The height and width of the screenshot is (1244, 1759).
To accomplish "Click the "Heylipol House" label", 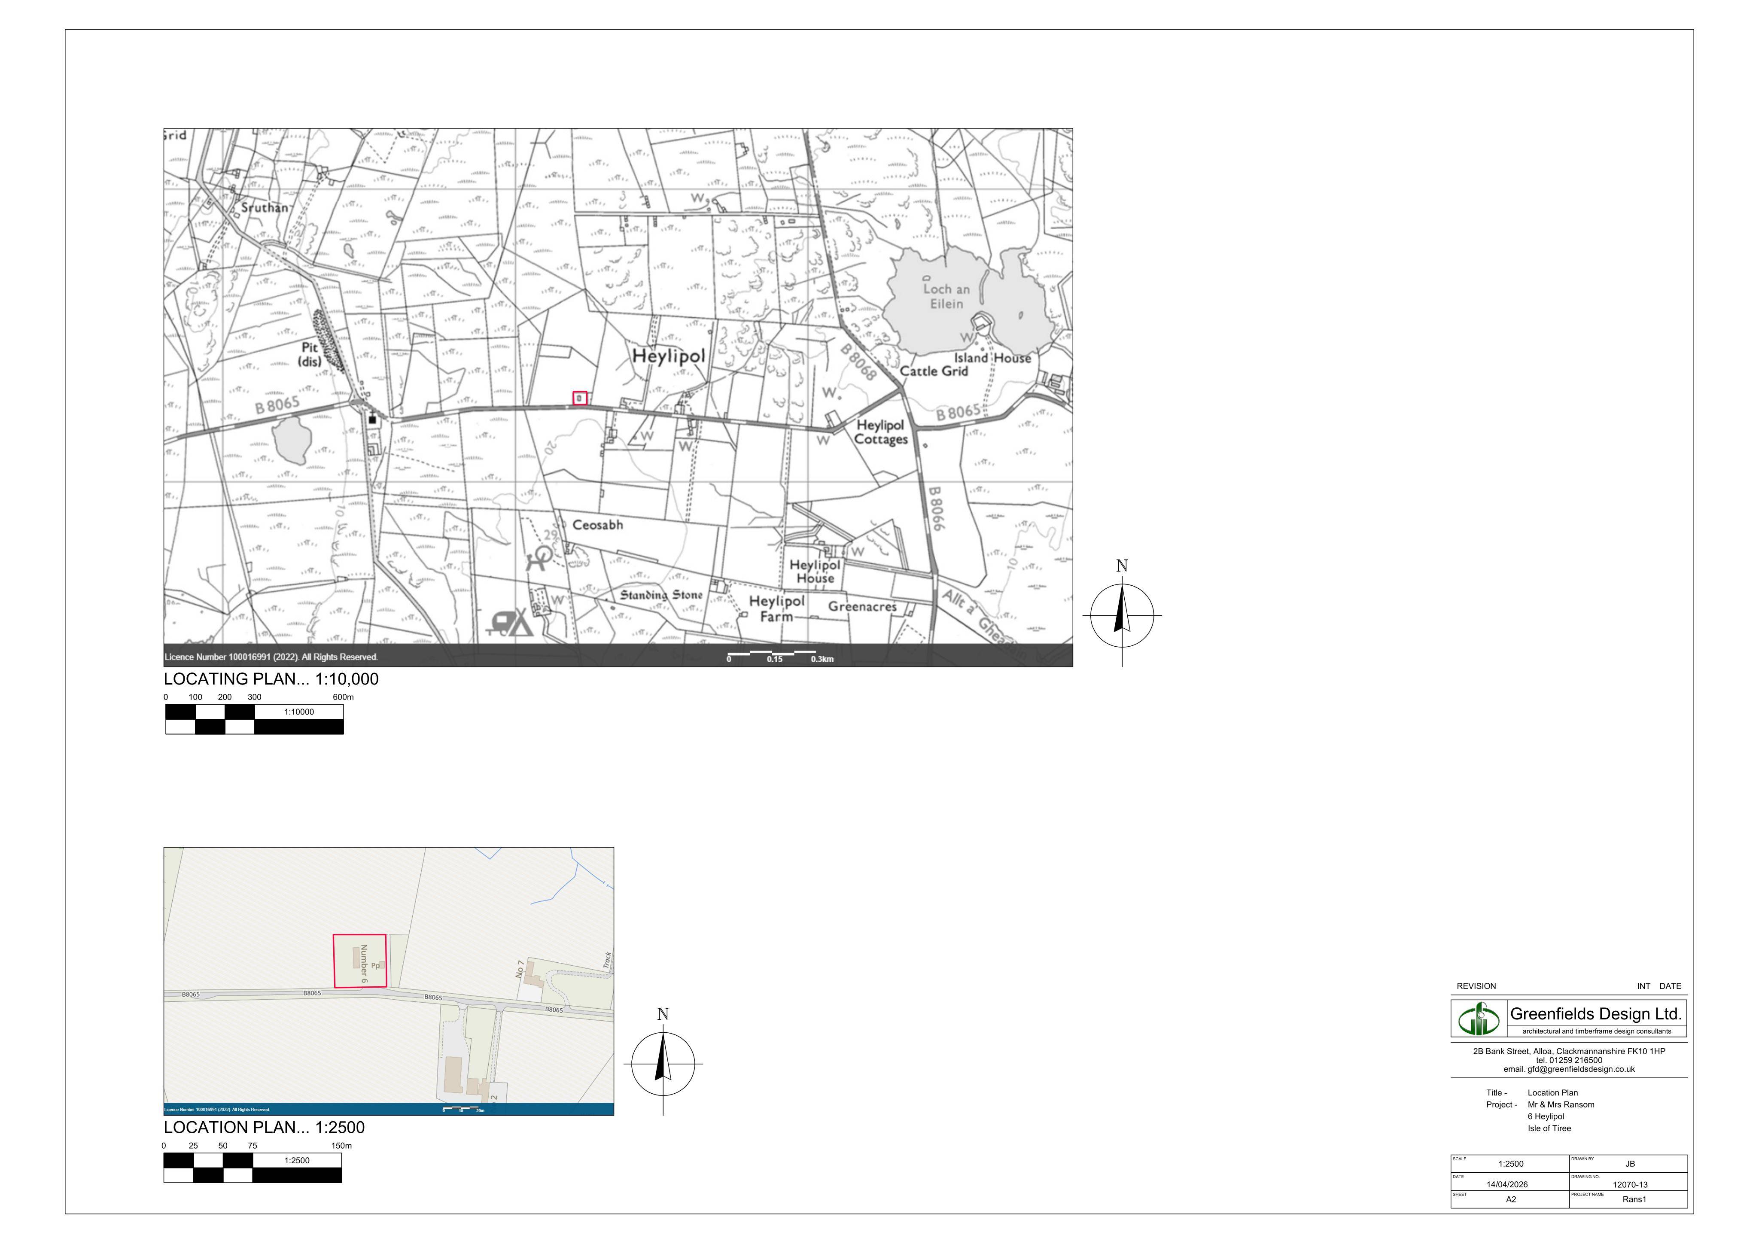I will [x=815, y=572].
